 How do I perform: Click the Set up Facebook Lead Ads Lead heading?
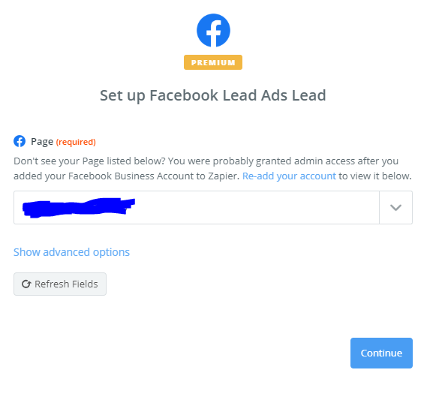click(213, 95)
